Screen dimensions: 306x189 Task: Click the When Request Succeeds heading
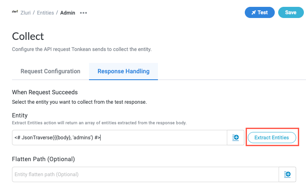tap(44, 92)
